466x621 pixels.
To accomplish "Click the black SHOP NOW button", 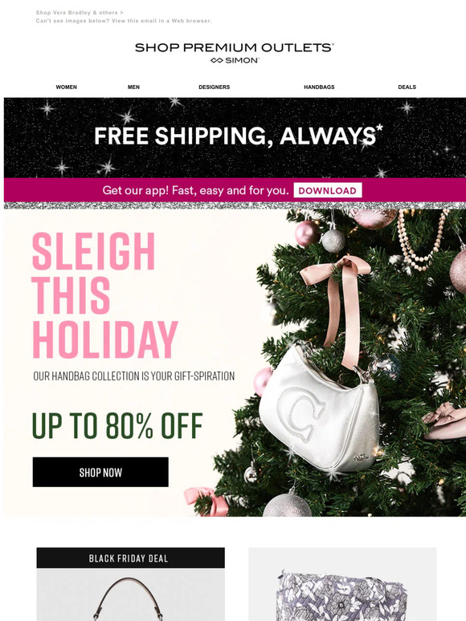I will (x=100, y=472).
